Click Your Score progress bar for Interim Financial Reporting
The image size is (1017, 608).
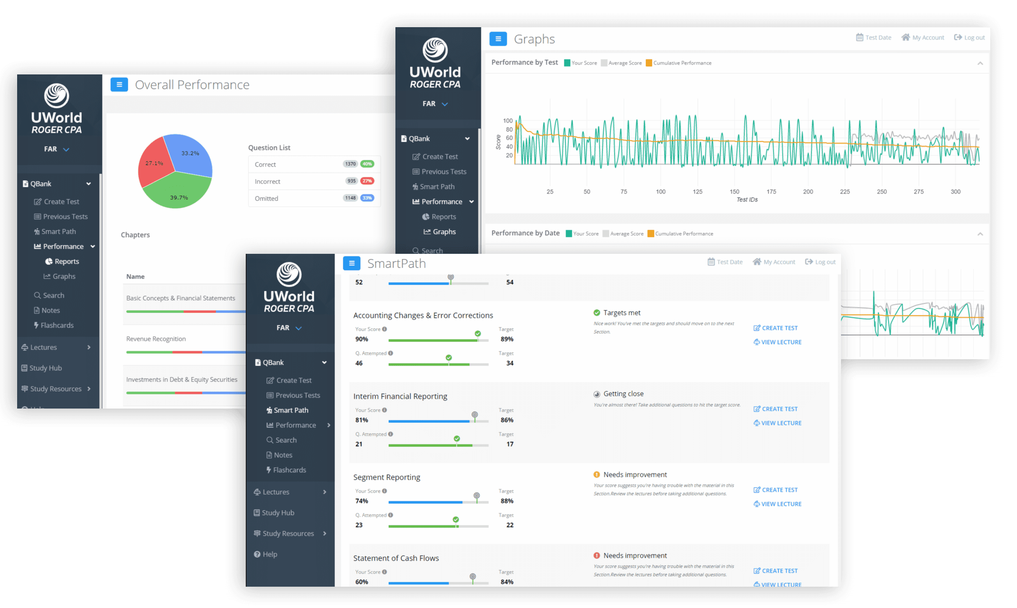pyautogui.click(x=438, y=421)
